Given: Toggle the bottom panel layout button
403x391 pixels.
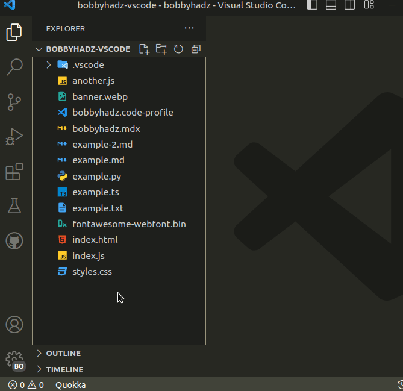Looking at the screenshot, I should pyautogui.click(x=331, y=5).
